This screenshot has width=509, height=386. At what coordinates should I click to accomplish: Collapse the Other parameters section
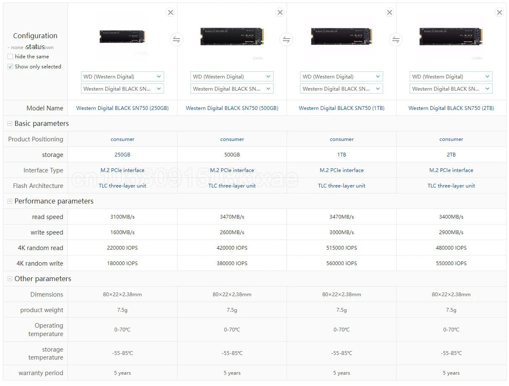coord(9,279)
